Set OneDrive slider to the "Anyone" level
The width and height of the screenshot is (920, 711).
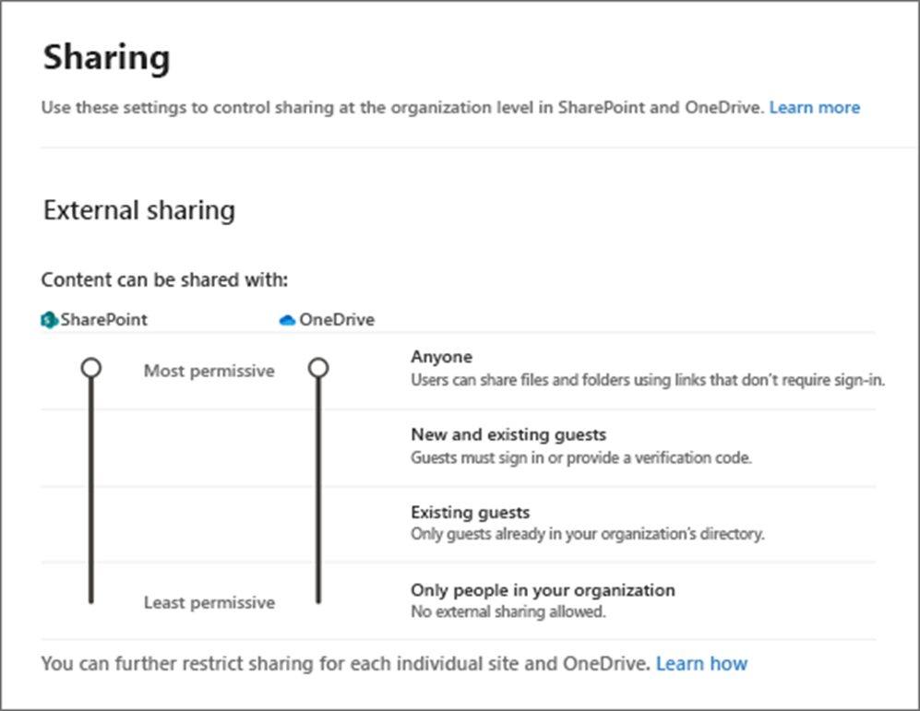[318, 366]
